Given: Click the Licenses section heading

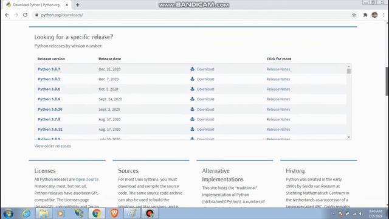Looking at the screenshot, I should coord(45,171).
